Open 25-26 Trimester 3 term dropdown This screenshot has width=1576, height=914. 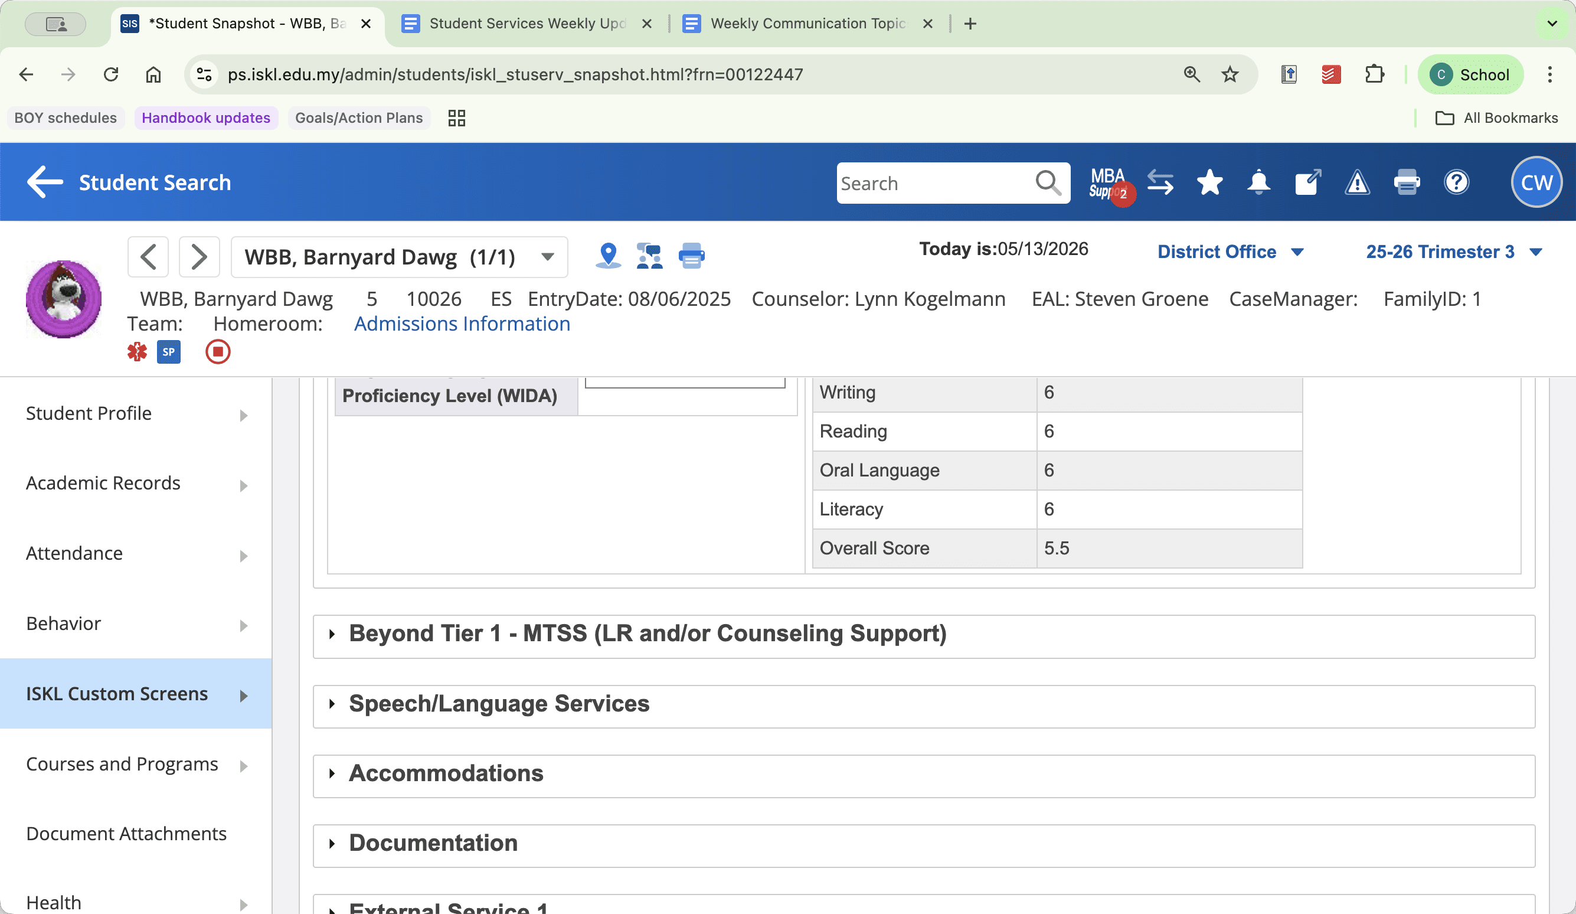pyautogui.click(x=1453, y=252)
